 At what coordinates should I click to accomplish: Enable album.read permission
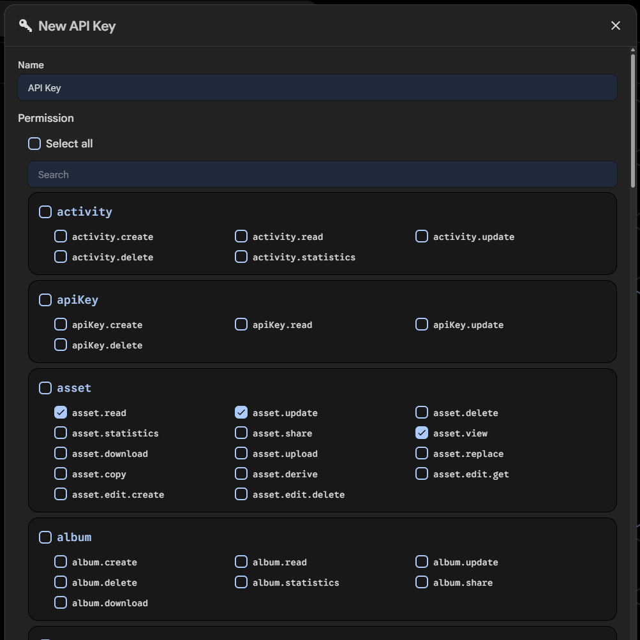coord(241,562)
